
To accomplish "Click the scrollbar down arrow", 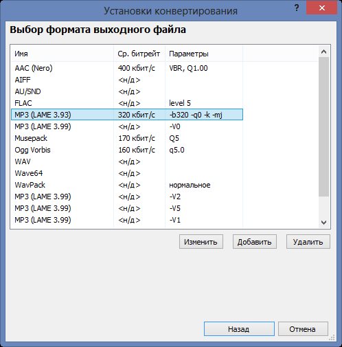I will [323, 223].
